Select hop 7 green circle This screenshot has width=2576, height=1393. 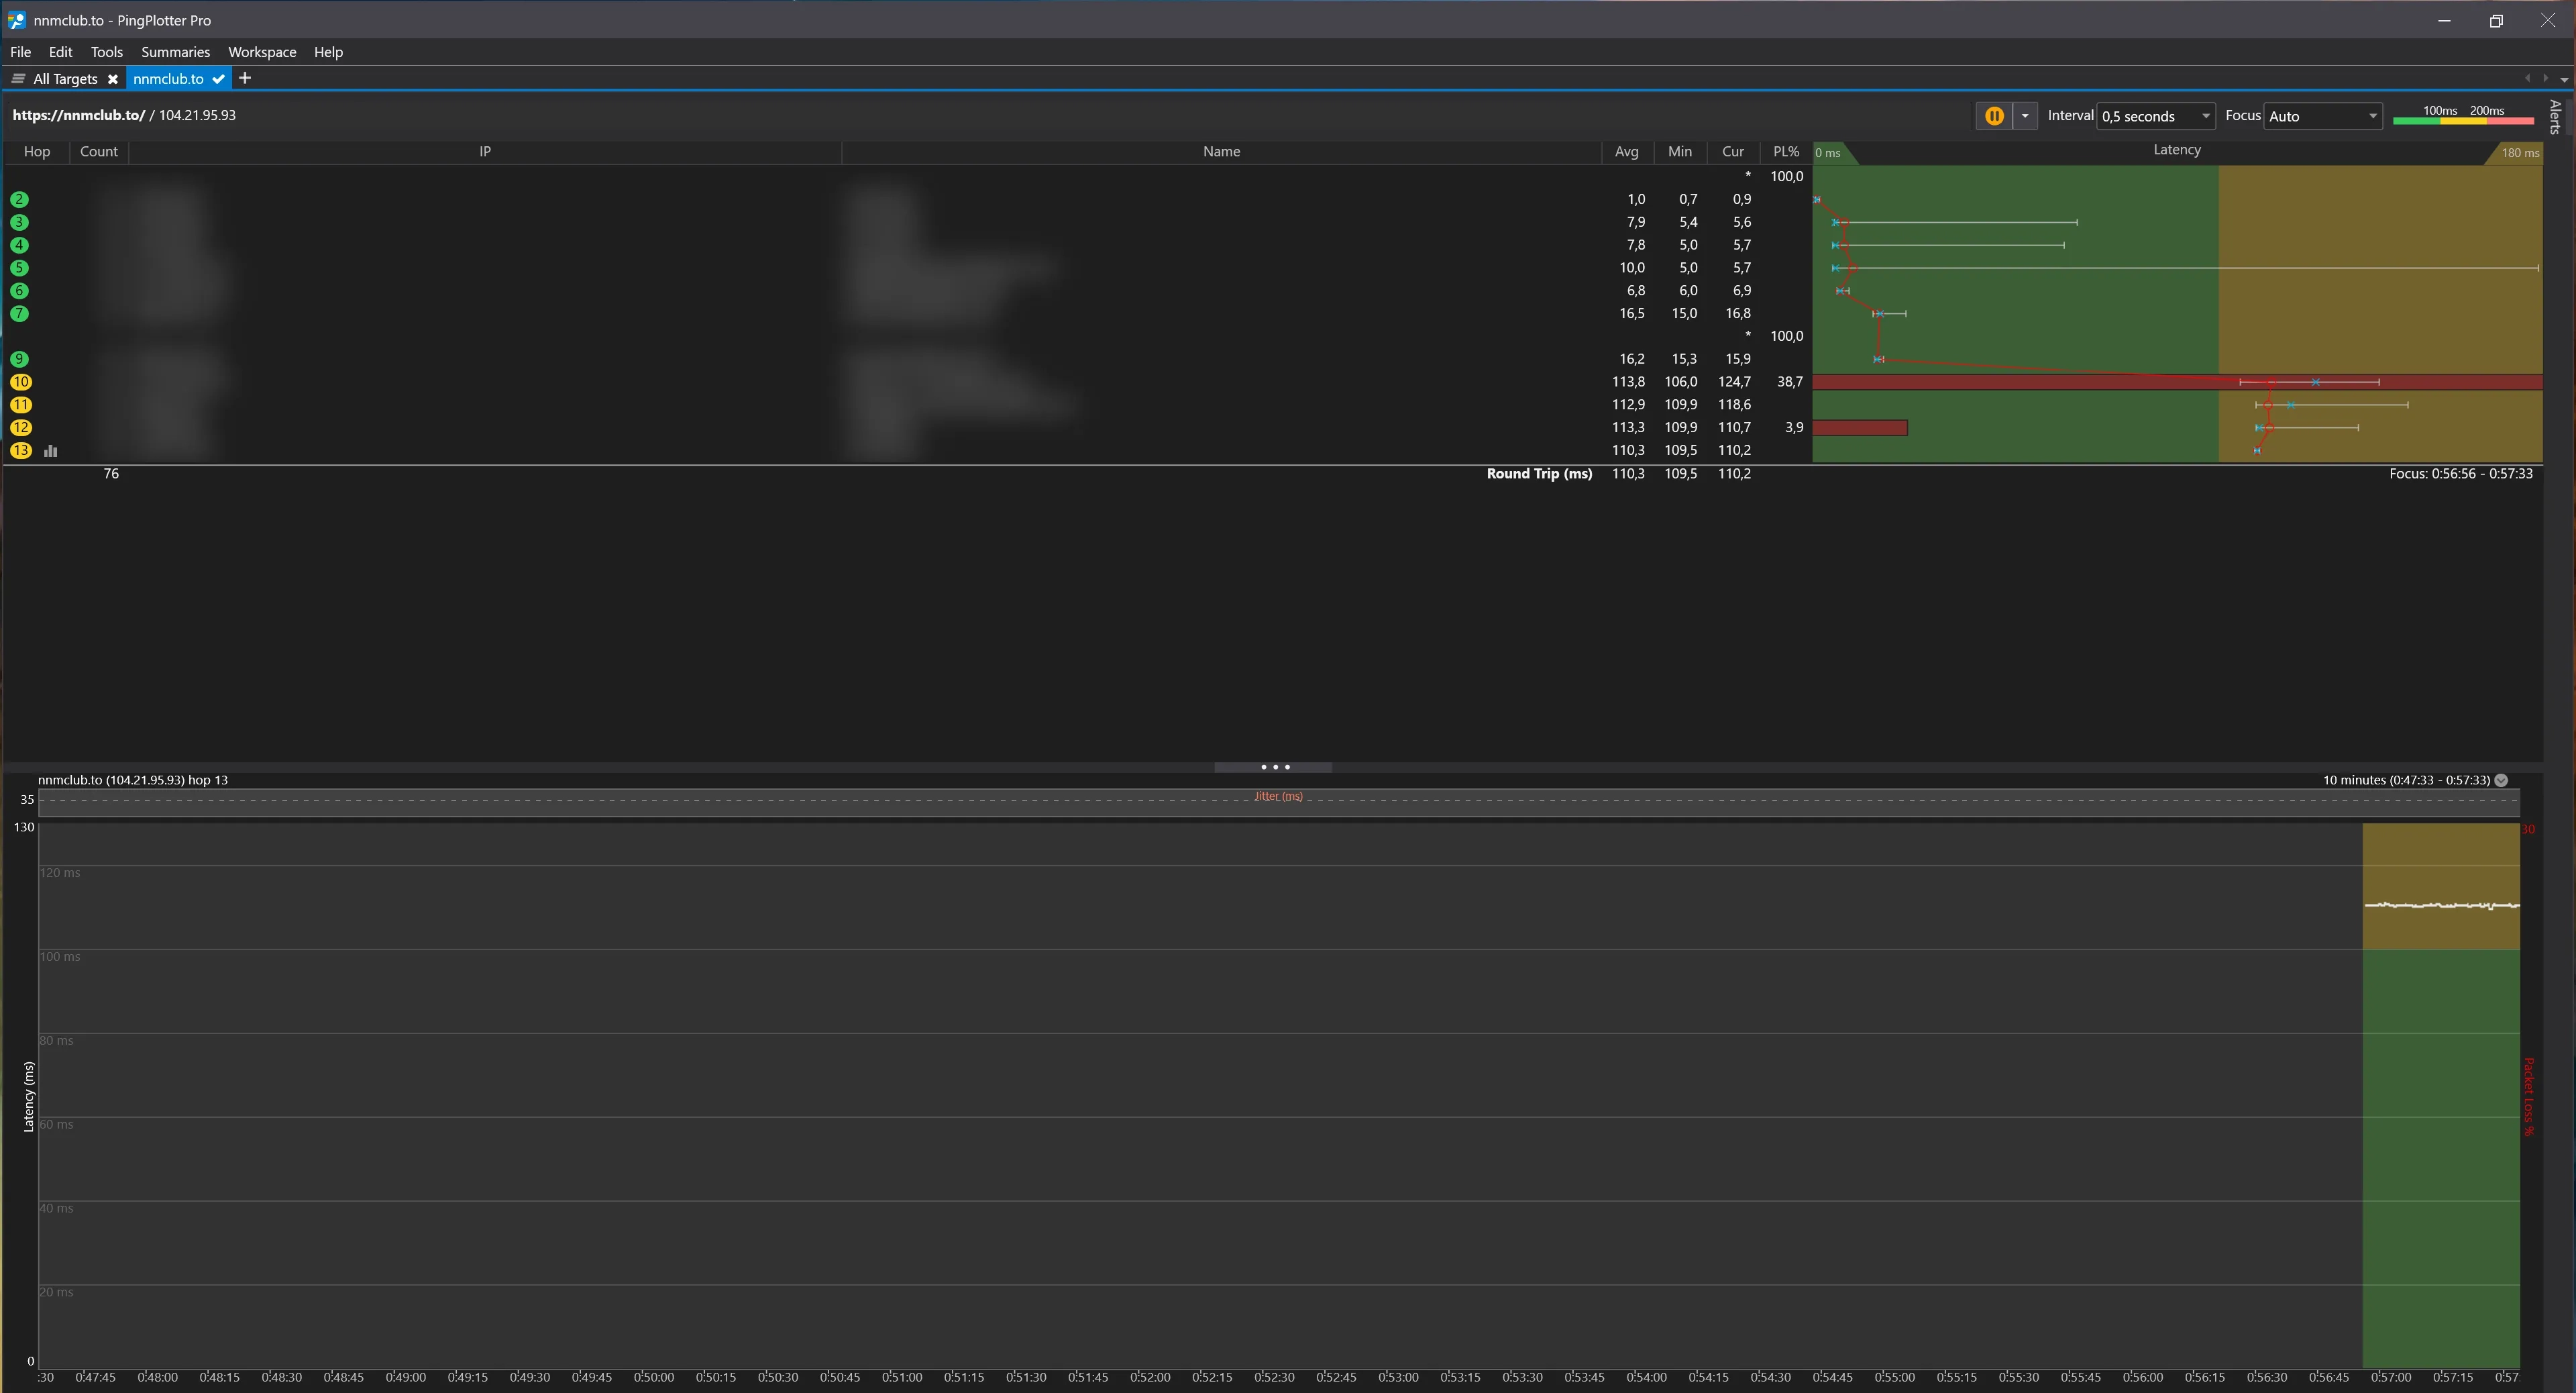(x=19, y=314)
